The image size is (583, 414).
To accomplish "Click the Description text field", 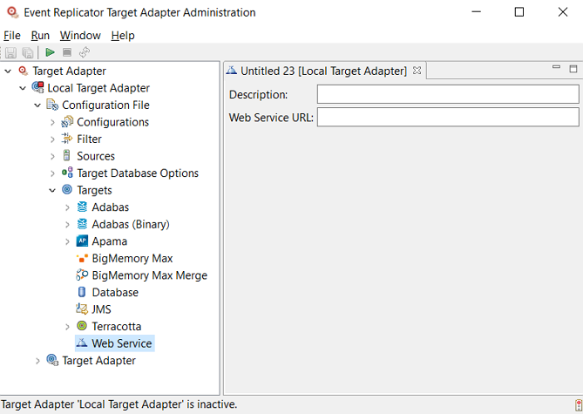I will tap(448, 94).
